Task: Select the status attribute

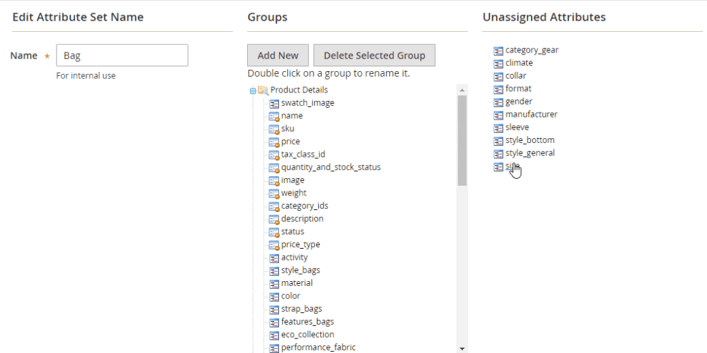Action: click(293, 231)
